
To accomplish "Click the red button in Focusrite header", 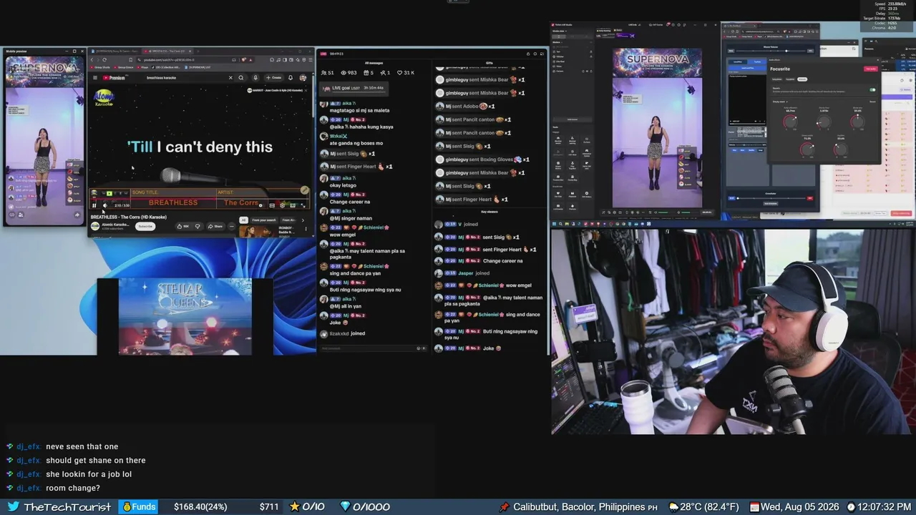I will tap(871, 69).
